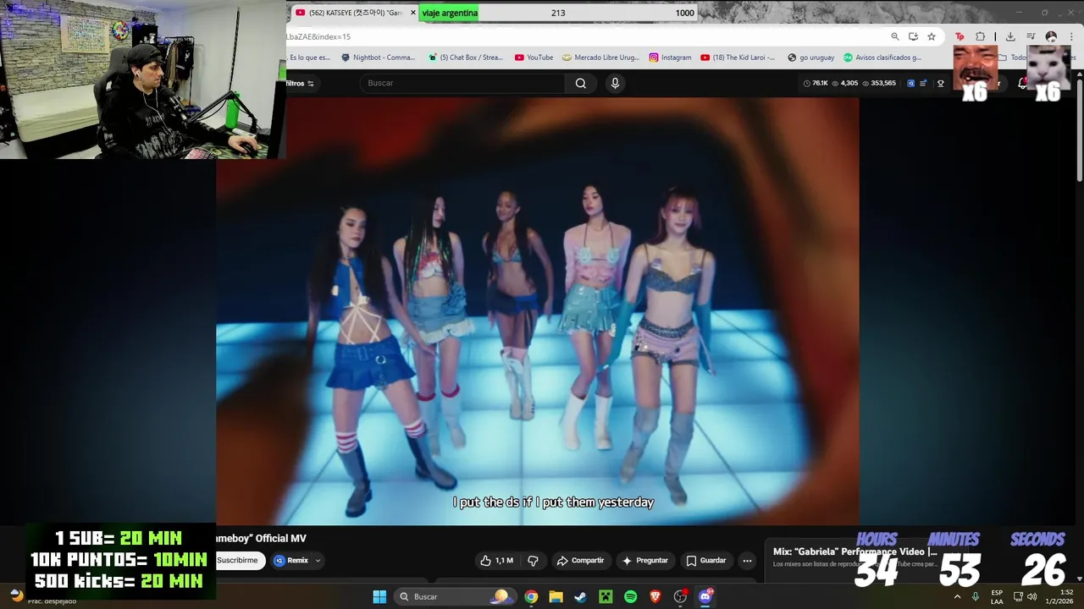This screenshot has height=609, width=1084.
Task: Open go uruguay bookmark
Action: tap(811, 58)
